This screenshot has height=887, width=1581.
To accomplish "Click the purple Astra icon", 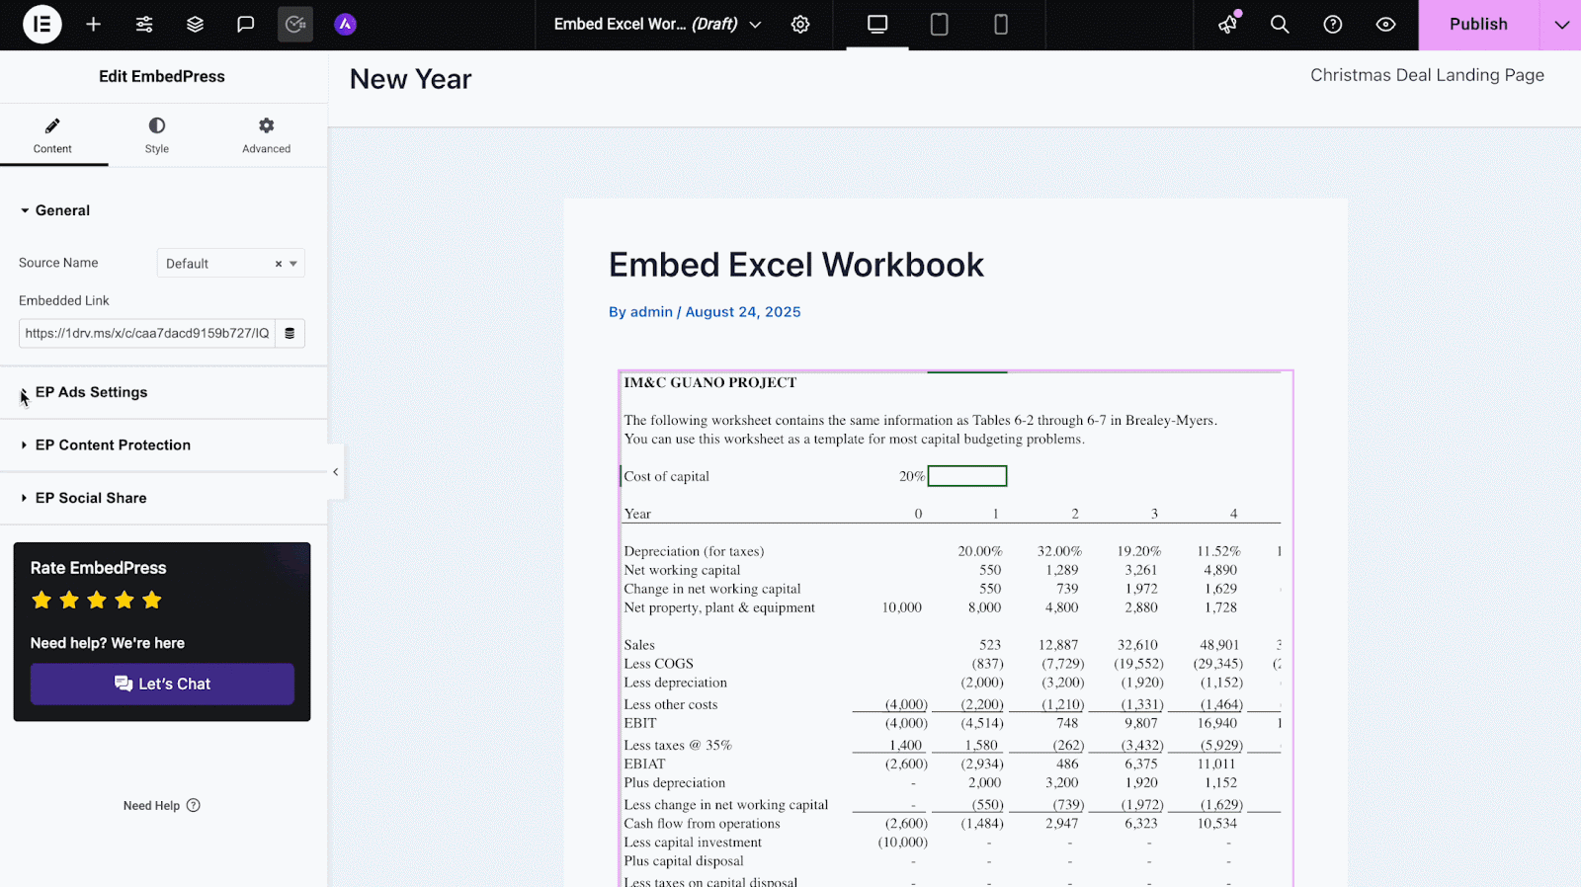I will pos(345,24).
